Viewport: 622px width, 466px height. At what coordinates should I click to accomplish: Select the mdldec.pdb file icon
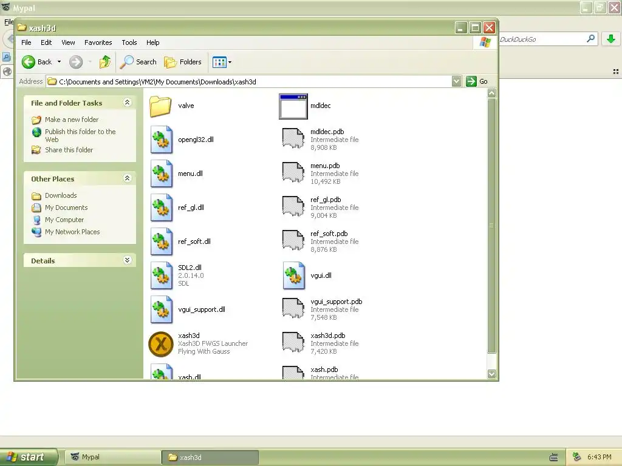293,138
